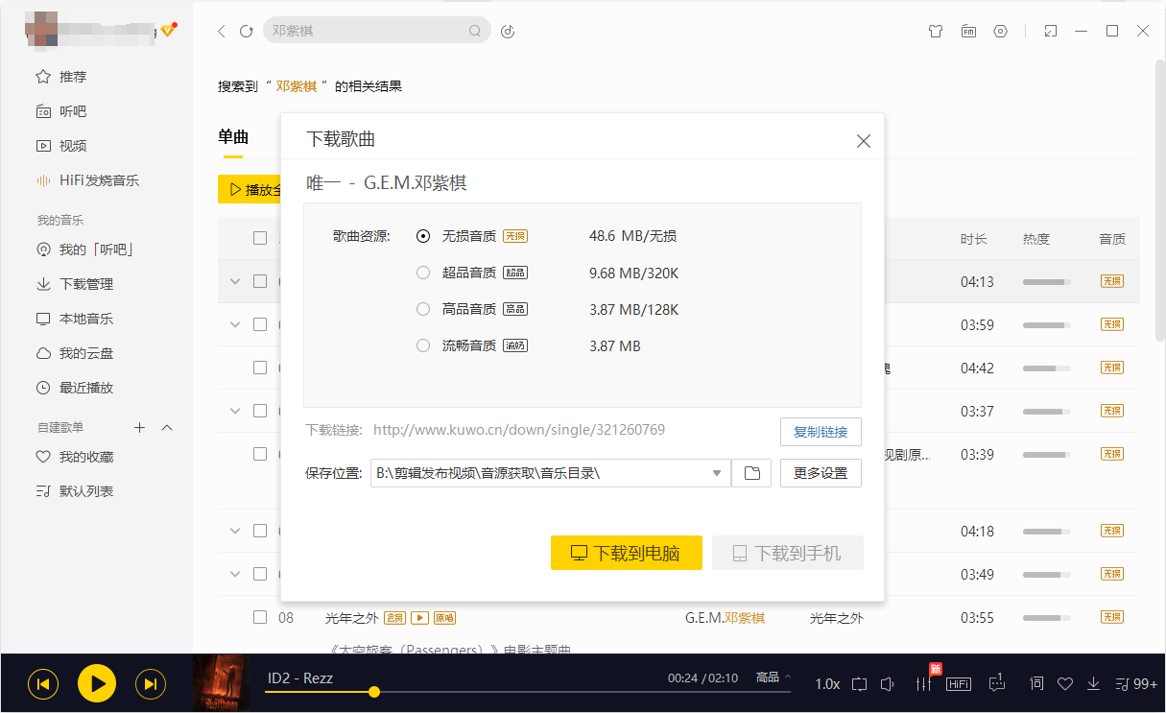
Task: Go back with the back arrow
Action: tap(222, 31)
